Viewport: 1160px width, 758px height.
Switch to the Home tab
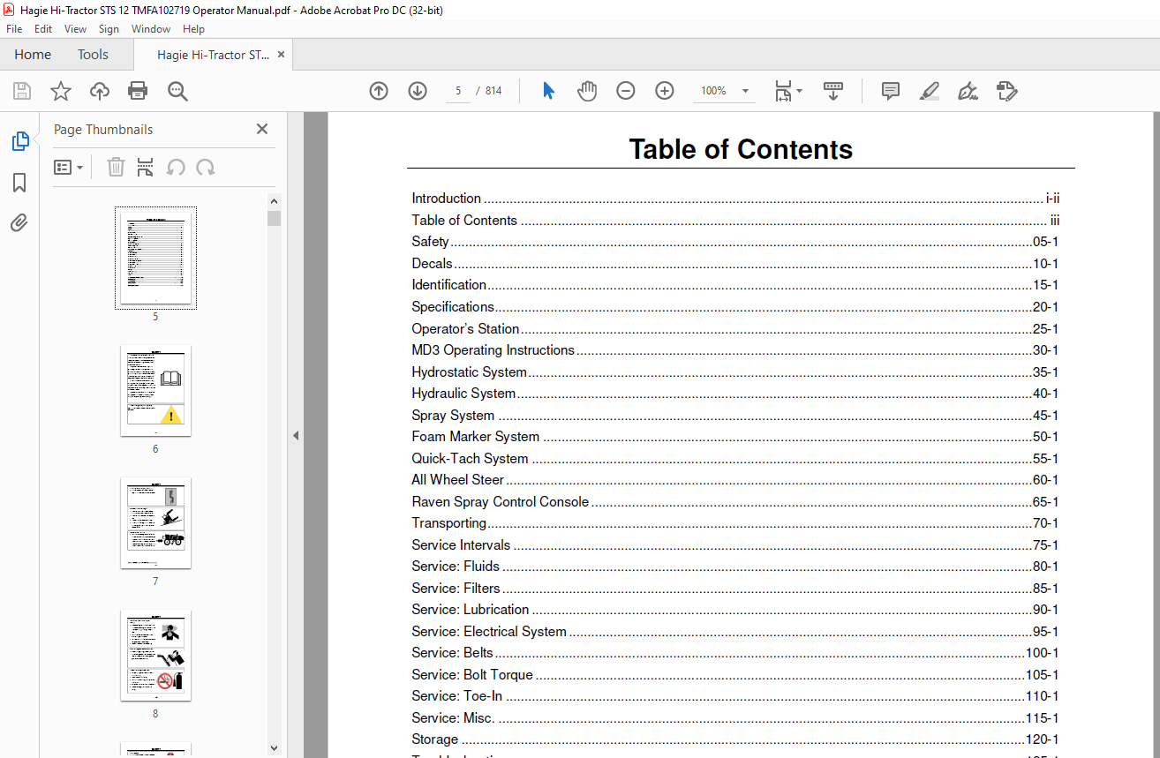click(x=33, y=55)
